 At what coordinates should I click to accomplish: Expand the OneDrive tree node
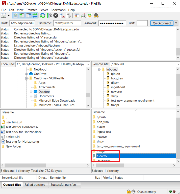[26, 74]
